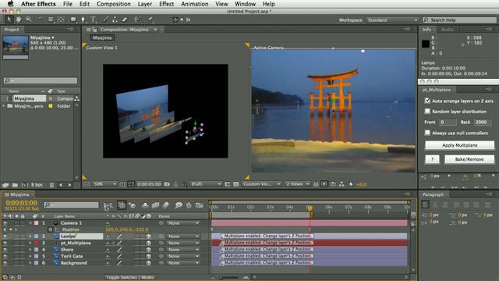
Task: Open Show Channel color icon
Action: (x=184, y=184)
